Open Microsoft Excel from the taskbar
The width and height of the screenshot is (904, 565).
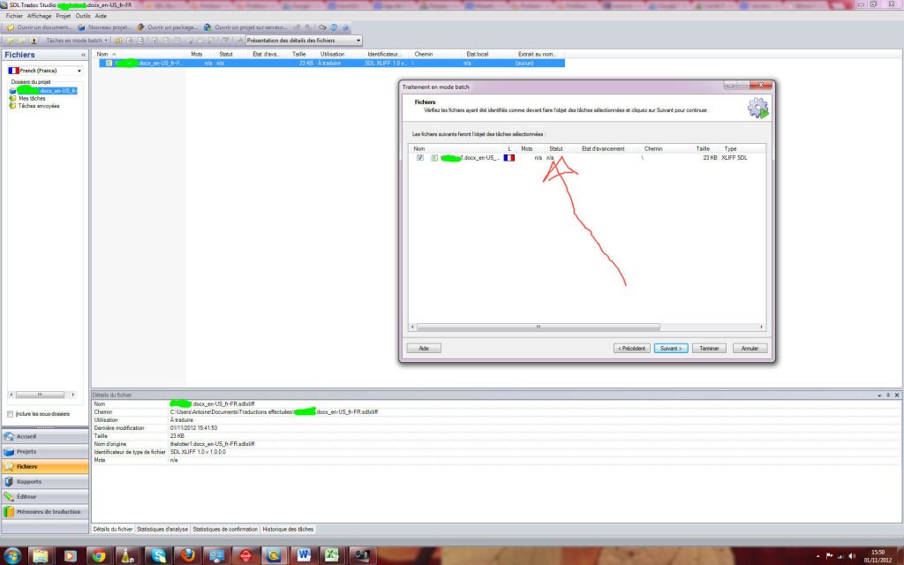333,556
